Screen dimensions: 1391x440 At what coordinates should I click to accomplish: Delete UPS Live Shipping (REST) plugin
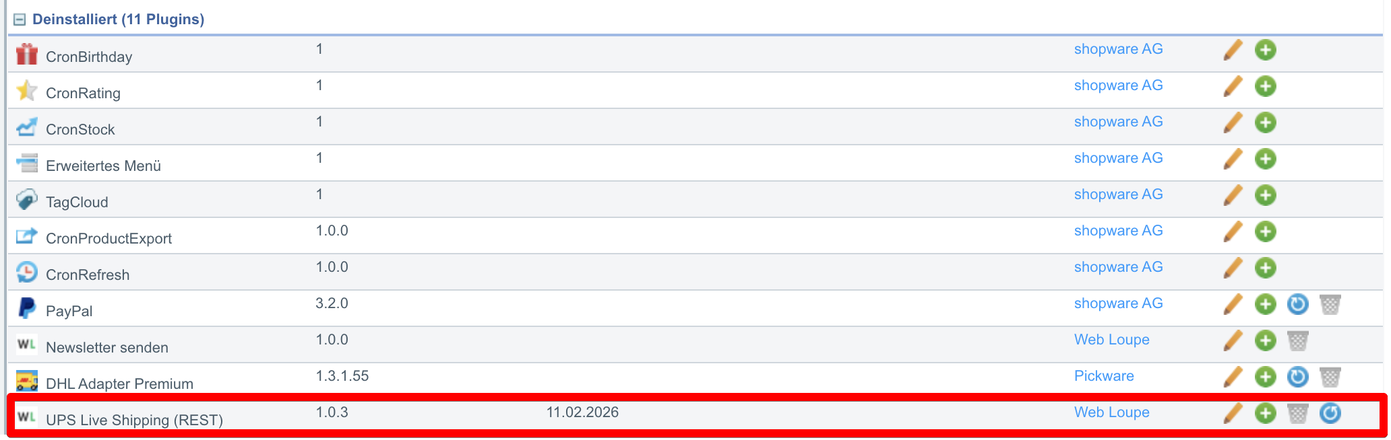pyautogui.click(x=1297, y=413)
